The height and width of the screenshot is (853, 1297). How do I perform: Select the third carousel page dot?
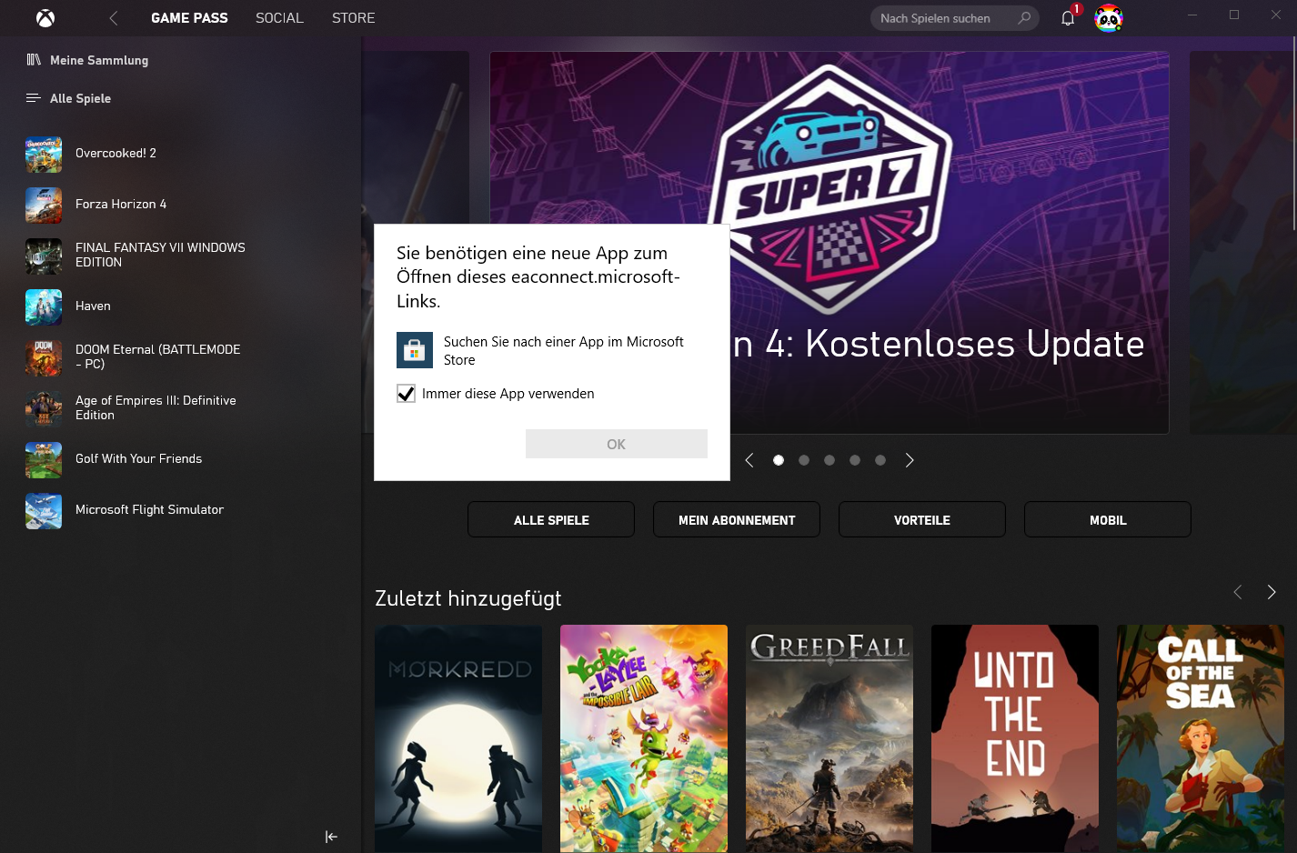(829, 460)
